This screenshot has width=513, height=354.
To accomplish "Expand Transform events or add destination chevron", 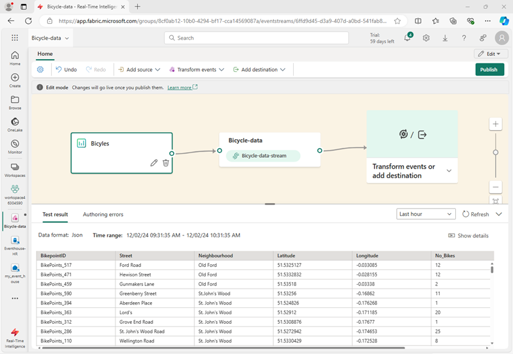I will click(x=449, y=171).
